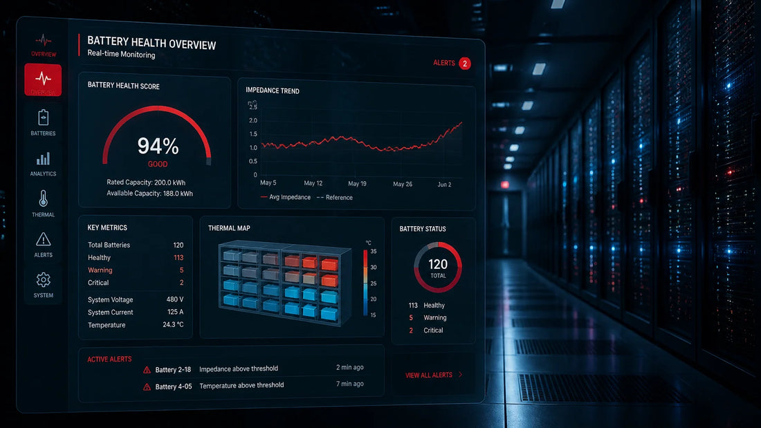Screen dimensions: 761x428
Task: Click 2 Critical in Battery Status legend
Action: pos(425,331)
